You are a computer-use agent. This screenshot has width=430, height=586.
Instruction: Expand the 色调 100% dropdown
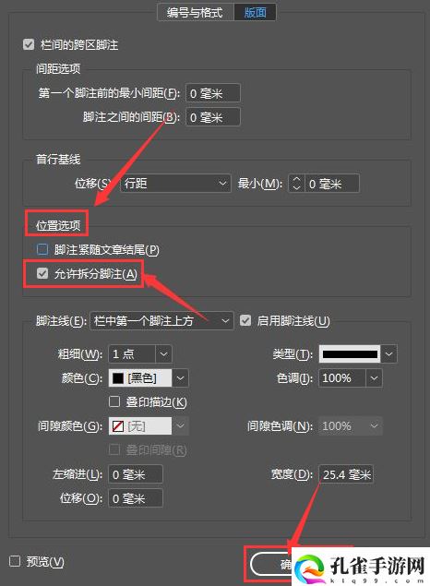[374, 378]
